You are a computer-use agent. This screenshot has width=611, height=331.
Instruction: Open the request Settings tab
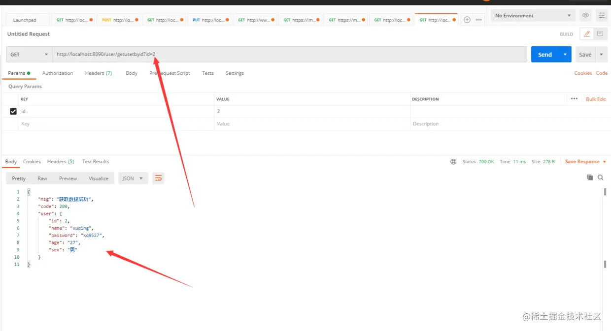point(235,73)
